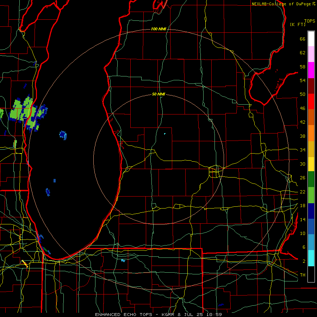
Task: Select the dark green legend color block
Action: coord(311,179)
